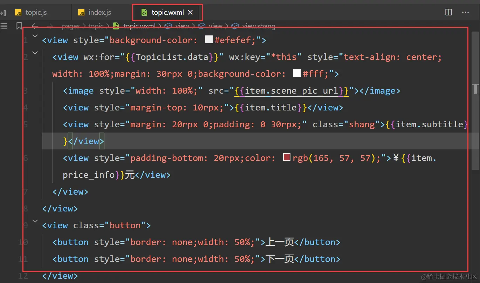Click the price_info text

[x=89, y=175]
